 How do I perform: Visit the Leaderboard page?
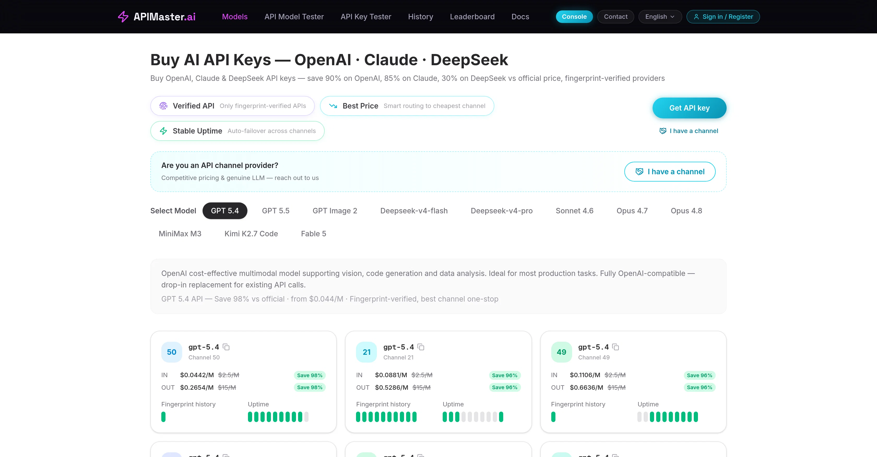tap(472, 17)
